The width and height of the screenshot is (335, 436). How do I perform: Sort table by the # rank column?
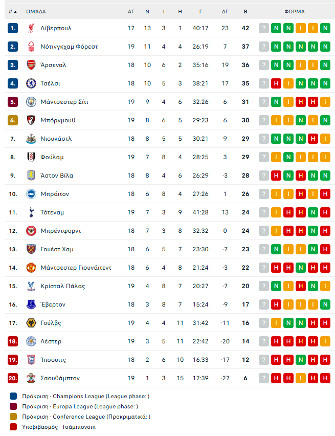[x=12, y=11]
